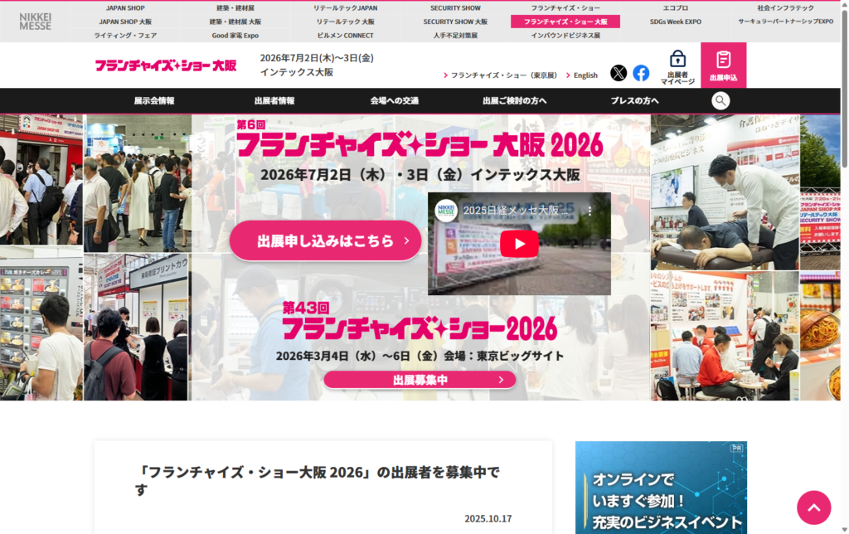Open the 出展者情報 menu
Viewport: 849px width, 534px height.
click(x=274, y=100)
